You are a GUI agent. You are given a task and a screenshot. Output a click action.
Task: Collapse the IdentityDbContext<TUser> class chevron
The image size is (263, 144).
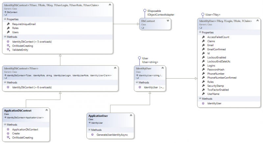coord(115,68)
